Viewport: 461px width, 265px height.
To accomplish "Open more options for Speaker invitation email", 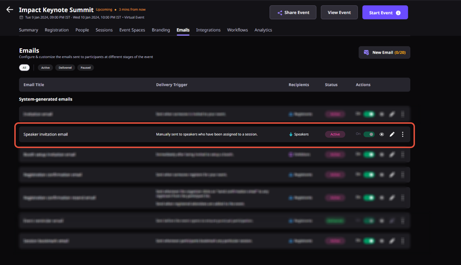I will pos(403,134).
